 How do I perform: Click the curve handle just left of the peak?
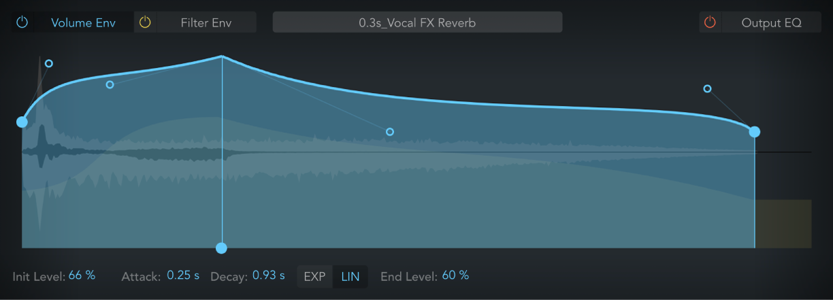(x=110, y=85)
